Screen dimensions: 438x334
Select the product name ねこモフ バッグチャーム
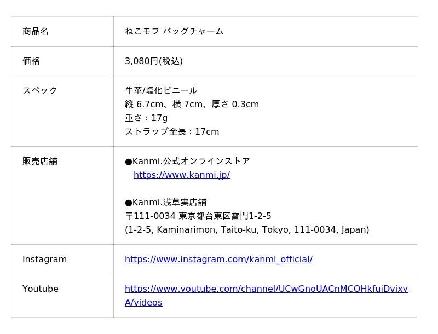coord(174,32)
